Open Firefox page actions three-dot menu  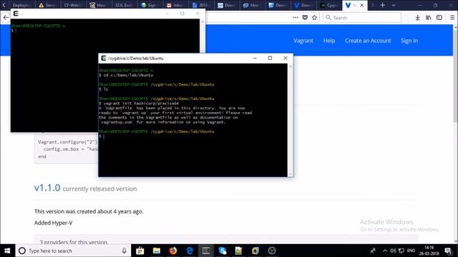point(296,17)
